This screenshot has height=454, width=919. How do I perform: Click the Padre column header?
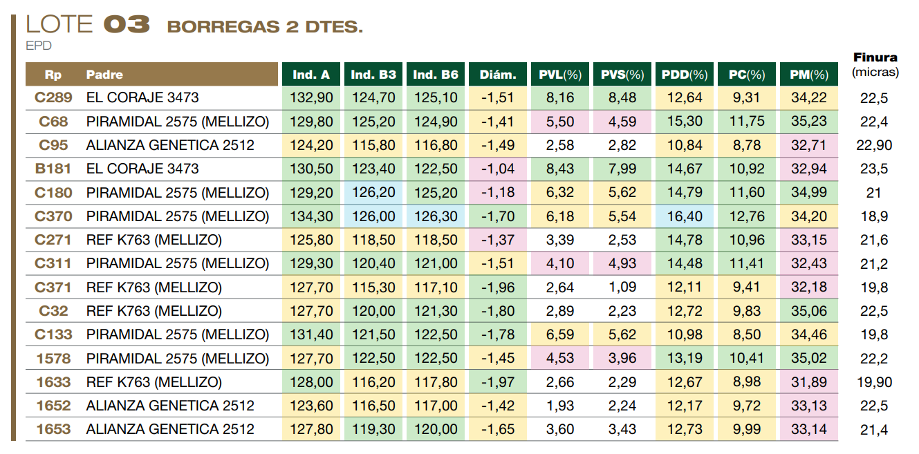(x=104, y=75)
